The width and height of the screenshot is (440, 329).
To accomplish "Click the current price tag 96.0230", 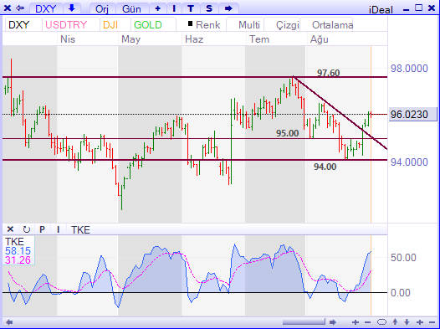I will [412, 114].
